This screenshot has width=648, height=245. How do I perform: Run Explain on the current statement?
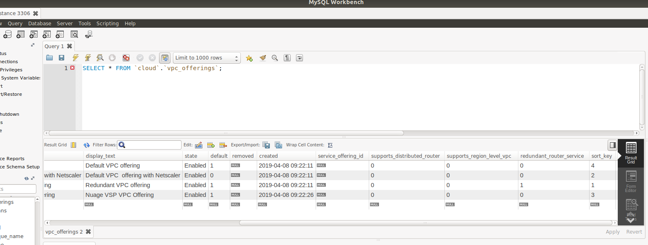[100, 58]
